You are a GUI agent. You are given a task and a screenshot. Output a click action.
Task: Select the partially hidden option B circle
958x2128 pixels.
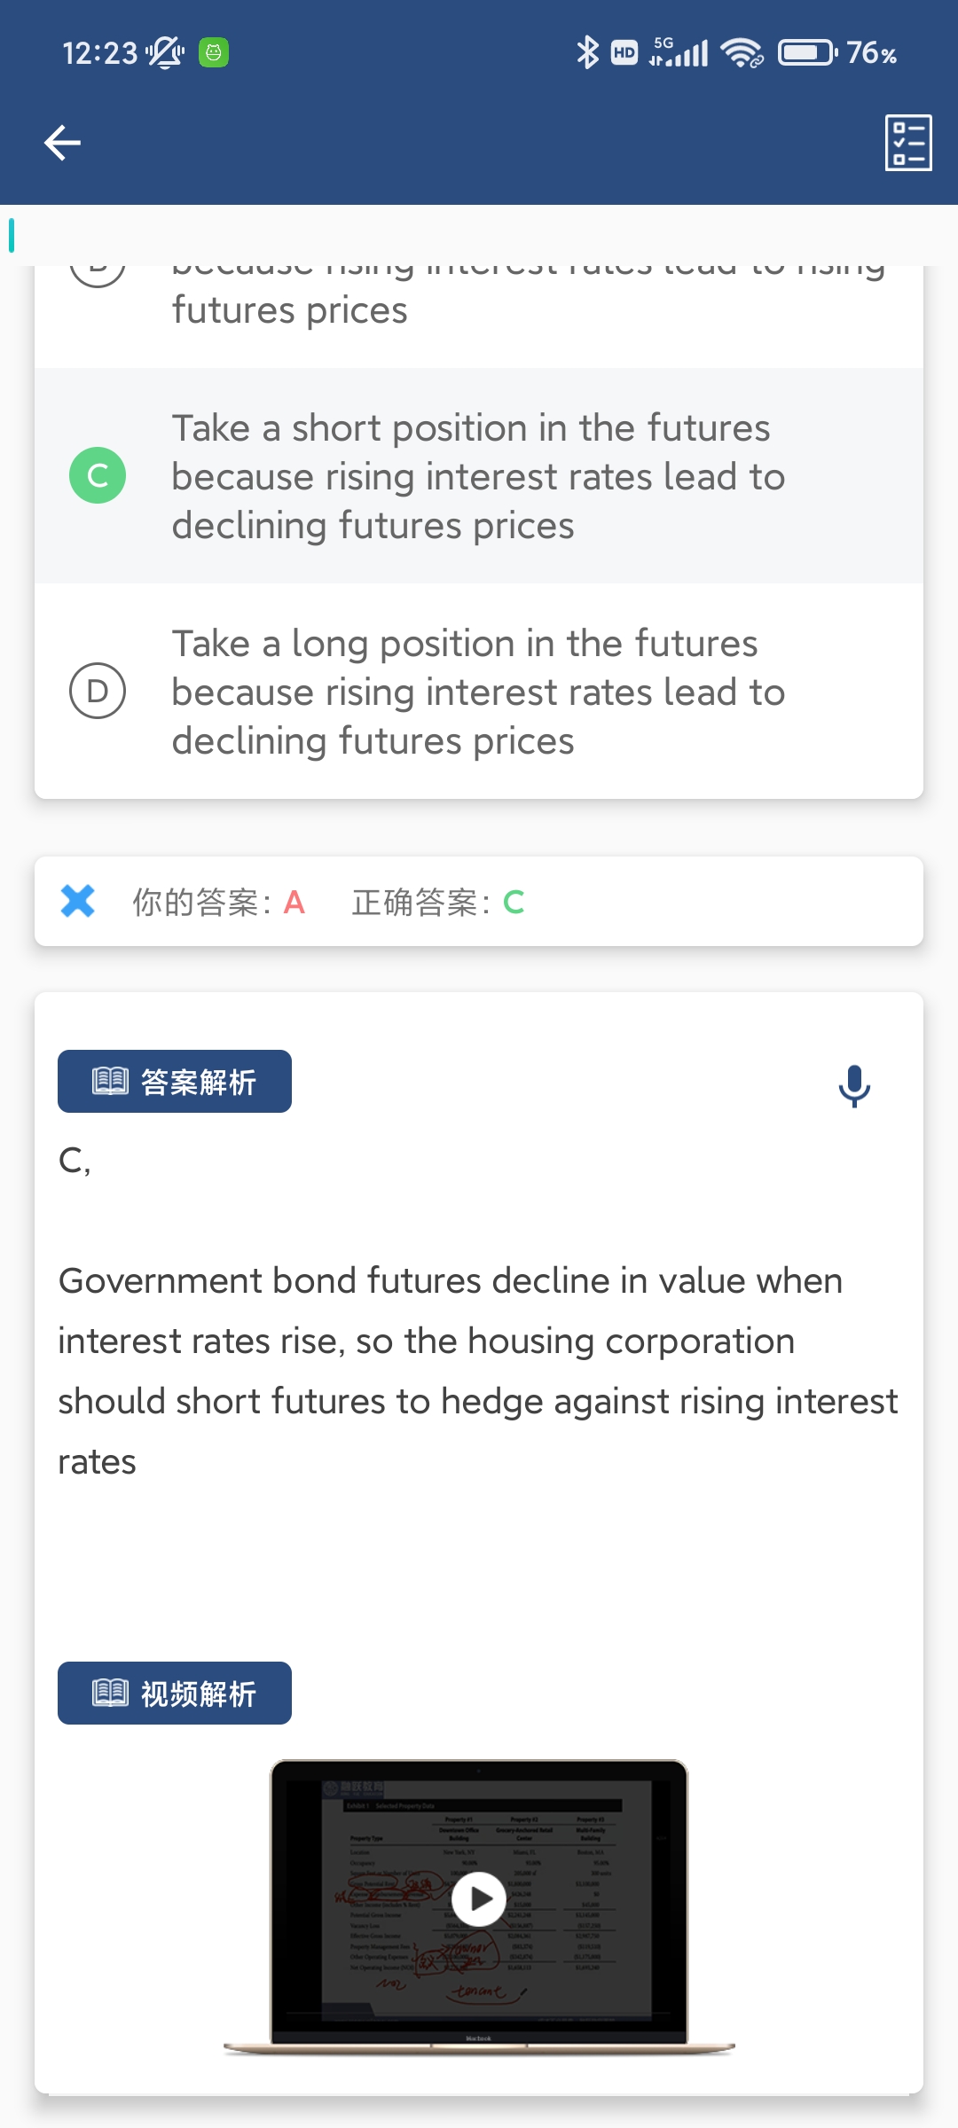(98, 270)
